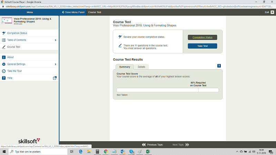The width and height of the screenshot is (276, 155).
Task: Go to Previous Topic
Action: click(152, 145)
